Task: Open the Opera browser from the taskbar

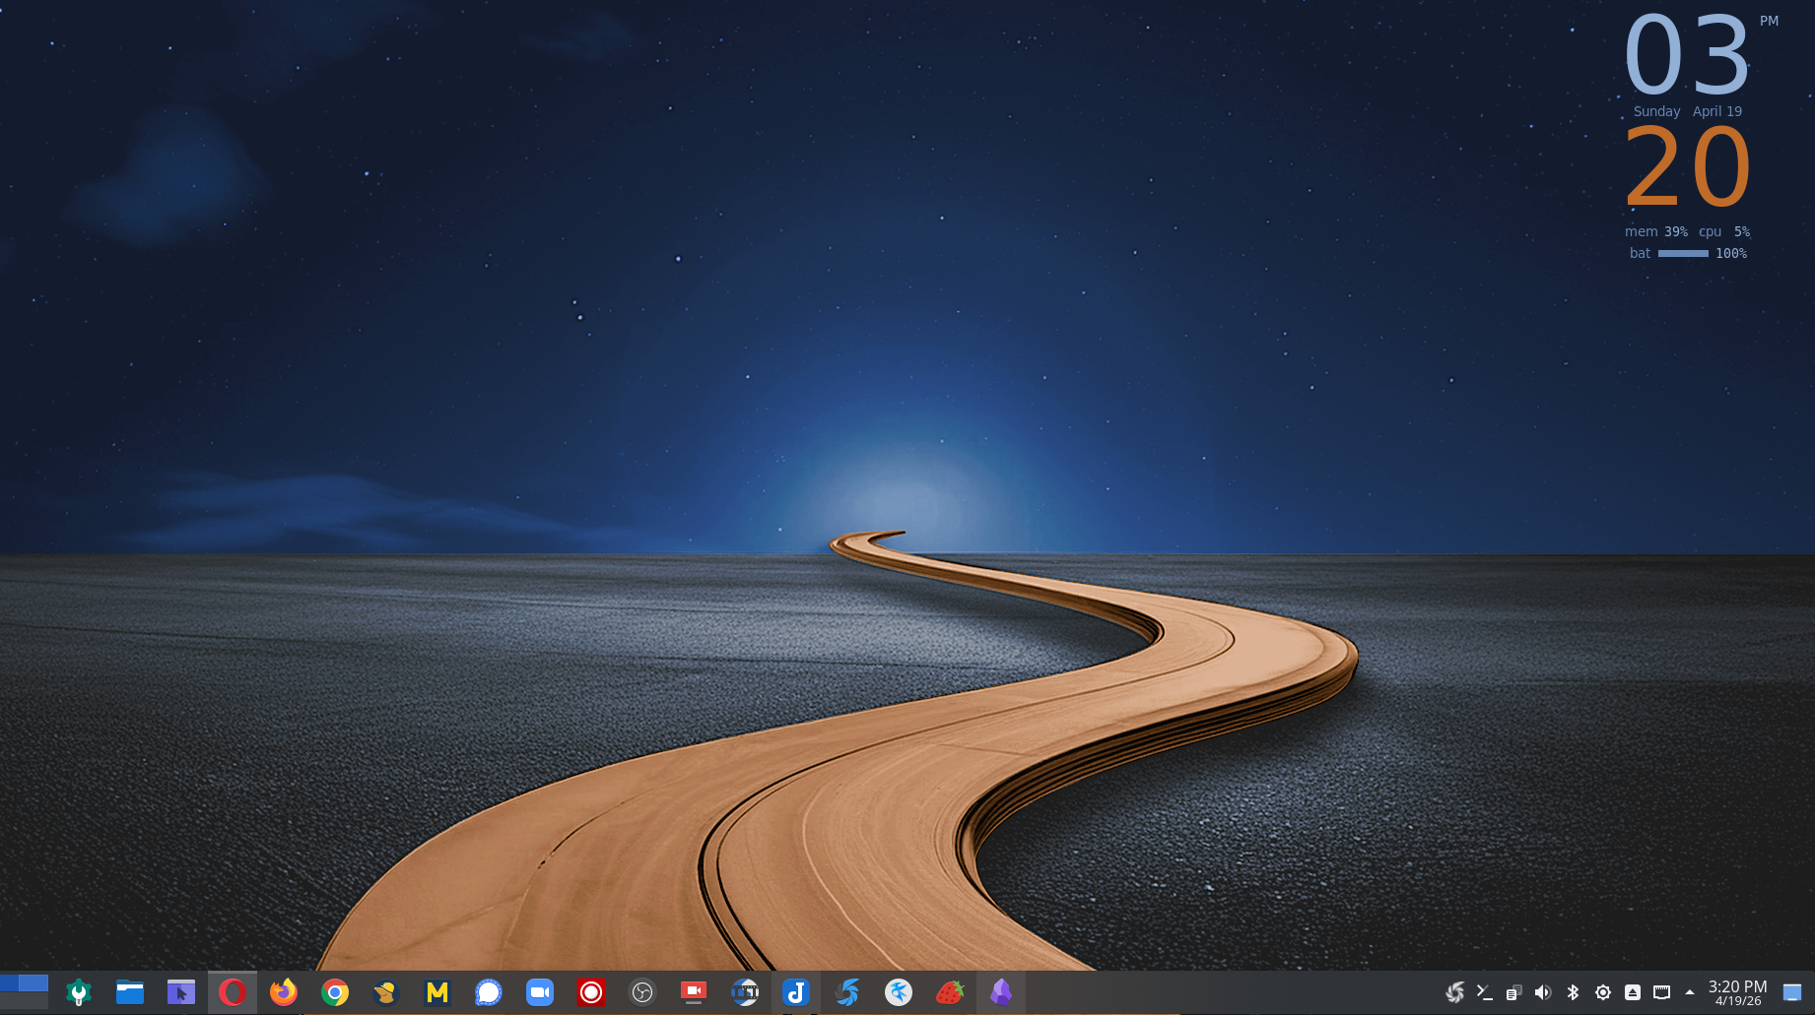Action: 233,992
